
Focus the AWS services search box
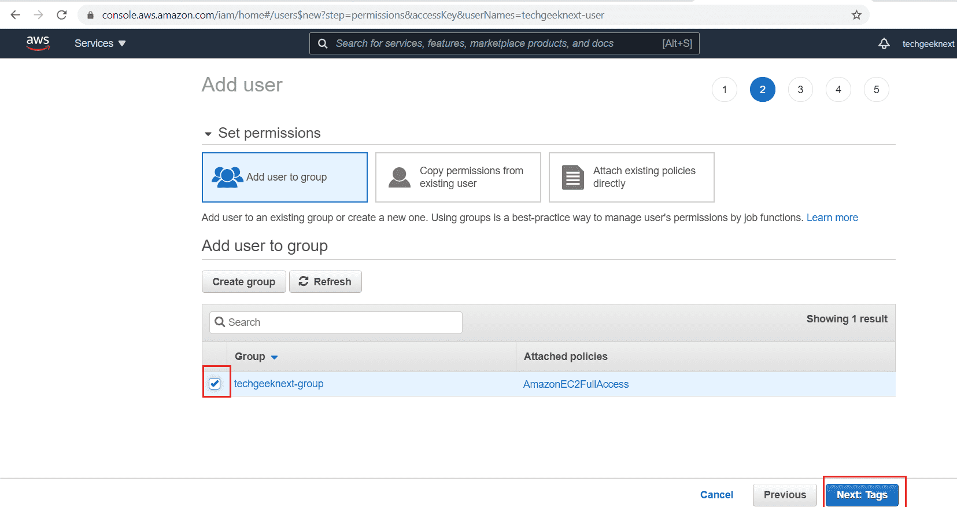(504, 43)
